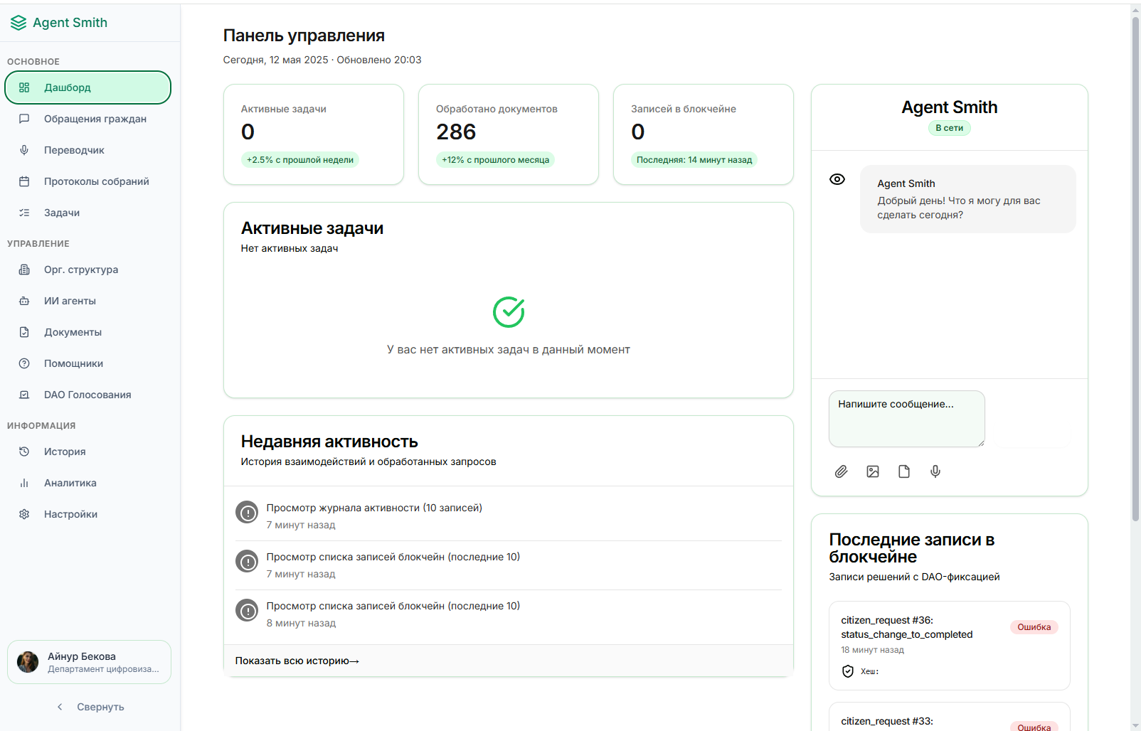Click the alert icon beside activity log entry

coord(247,512)
